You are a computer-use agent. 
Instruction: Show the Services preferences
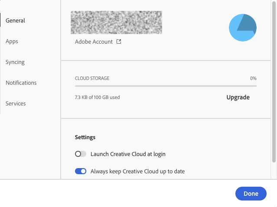pyautogui.click(x=16, y=103)
